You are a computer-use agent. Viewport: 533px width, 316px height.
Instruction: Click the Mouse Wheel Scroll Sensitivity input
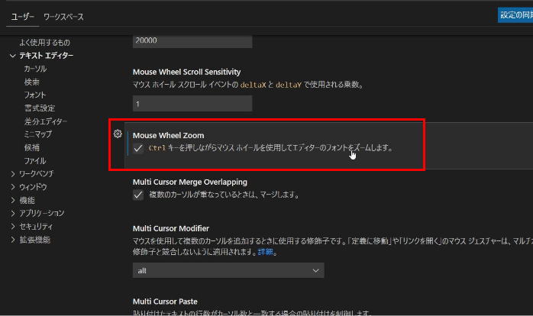[x=192, y=103]
